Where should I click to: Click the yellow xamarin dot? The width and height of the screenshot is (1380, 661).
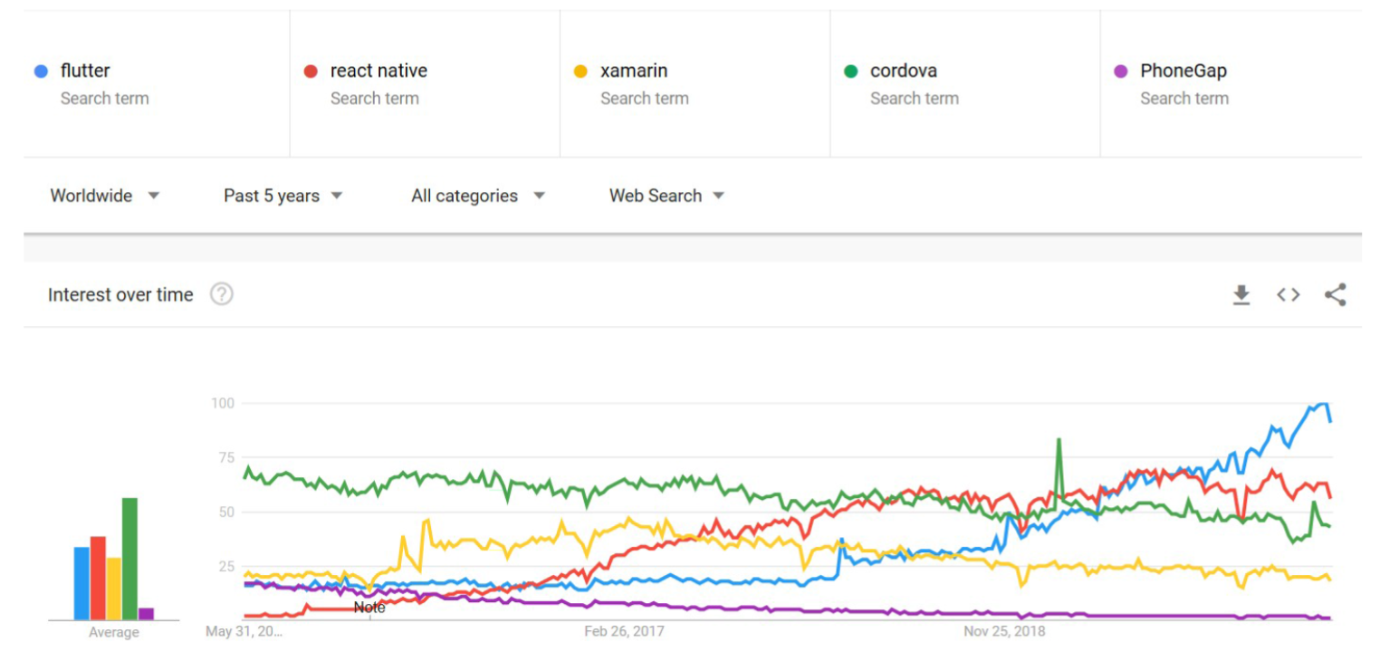[580, 72]
